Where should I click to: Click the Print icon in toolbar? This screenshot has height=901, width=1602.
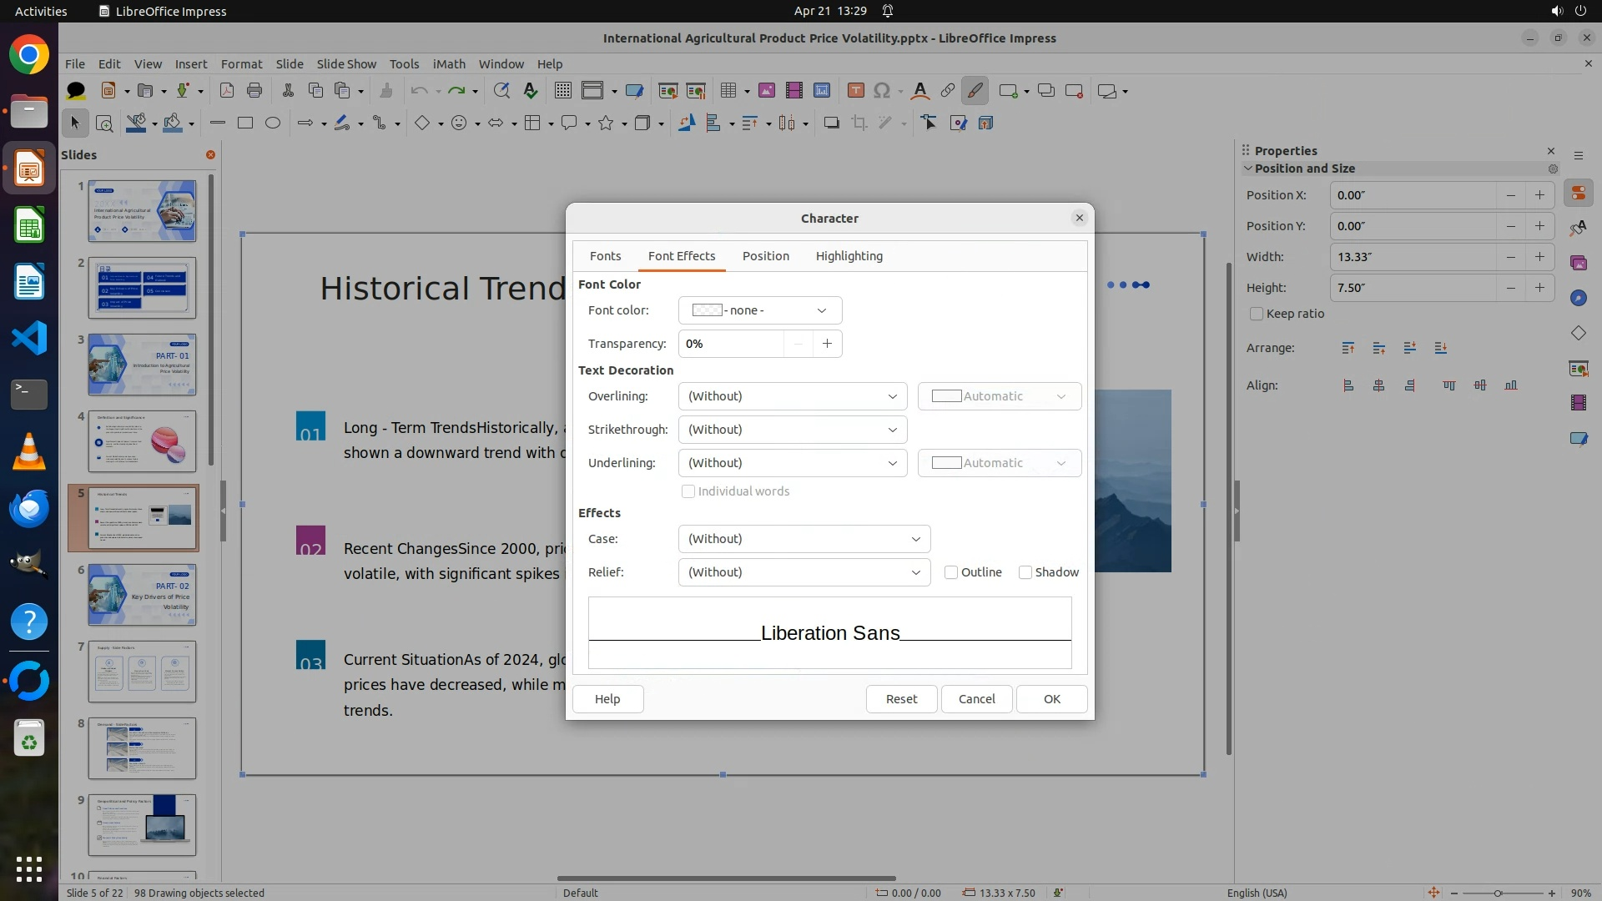coord(254,91)
